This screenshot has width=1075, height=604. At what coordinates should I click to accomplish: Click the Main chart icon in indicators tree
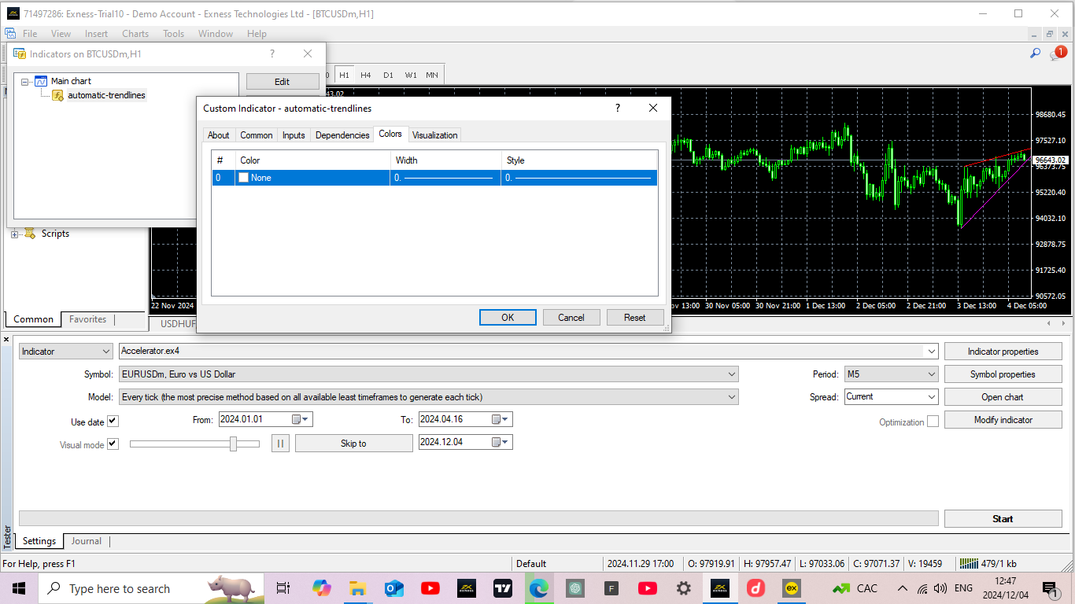pyautogui.click(x=41, y=81)
